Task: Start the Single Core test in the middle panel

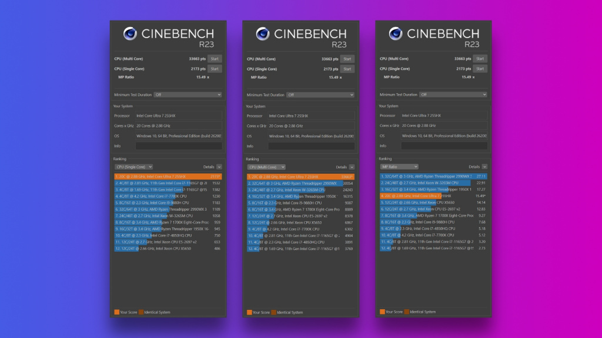Action: click(347, 69)
